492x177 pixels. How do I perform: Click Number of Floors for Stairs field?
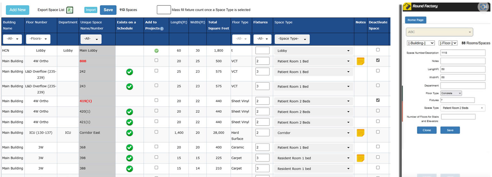458,117
